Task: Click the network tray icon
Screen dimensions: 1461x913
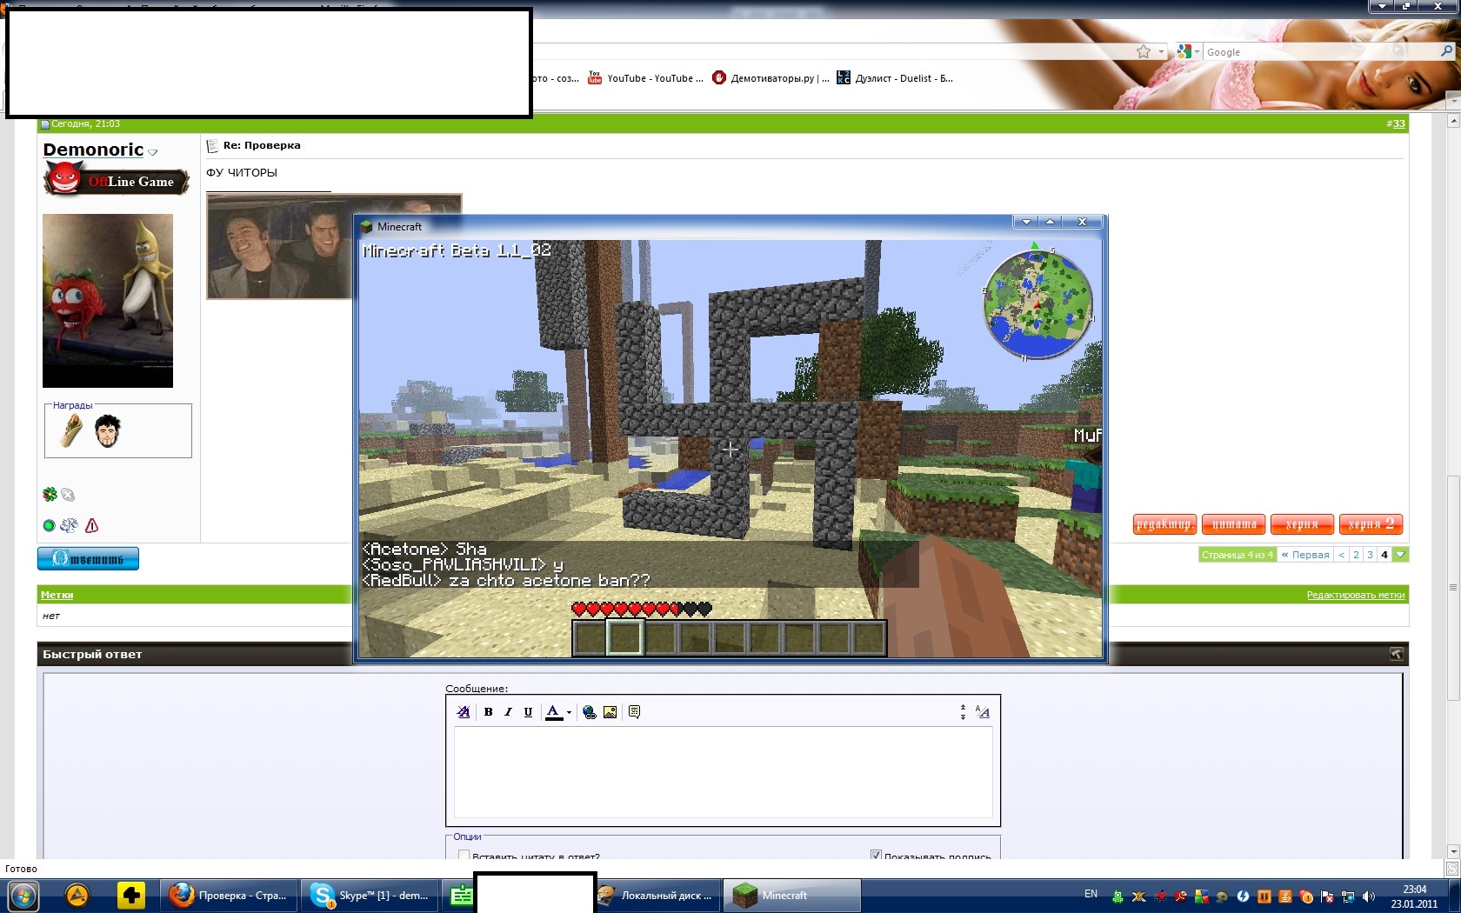Action: pyautogui.click(x=1348, y=896)
